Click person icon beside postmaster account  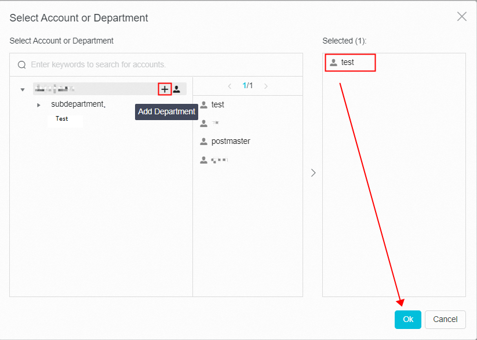pos(203,142)
